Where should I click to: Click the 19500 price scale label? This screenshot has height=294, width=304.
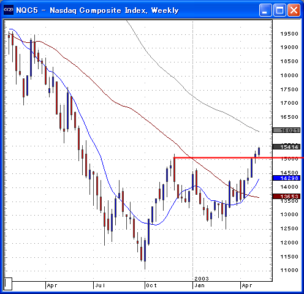(x=289, y=34)
